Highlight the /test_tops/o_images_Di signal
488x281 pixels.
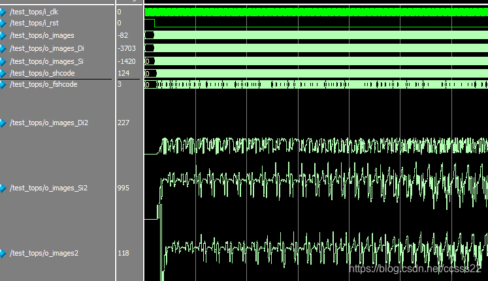(47, 49)
